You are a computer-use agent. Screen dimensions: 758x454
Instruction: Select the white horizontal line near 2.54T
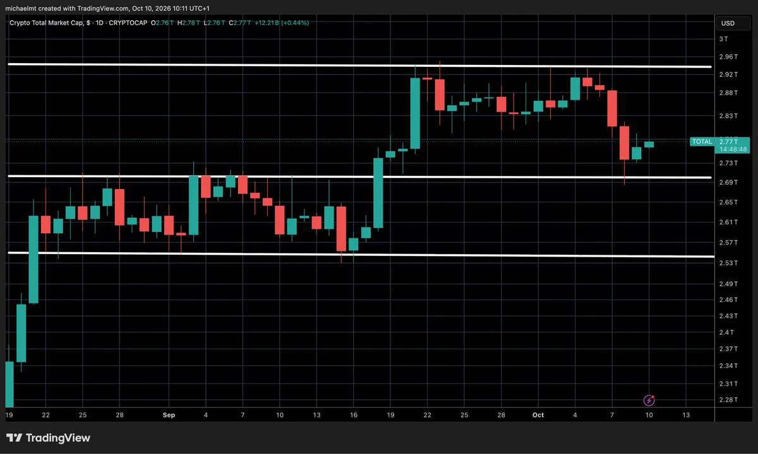tap(360, 255)
